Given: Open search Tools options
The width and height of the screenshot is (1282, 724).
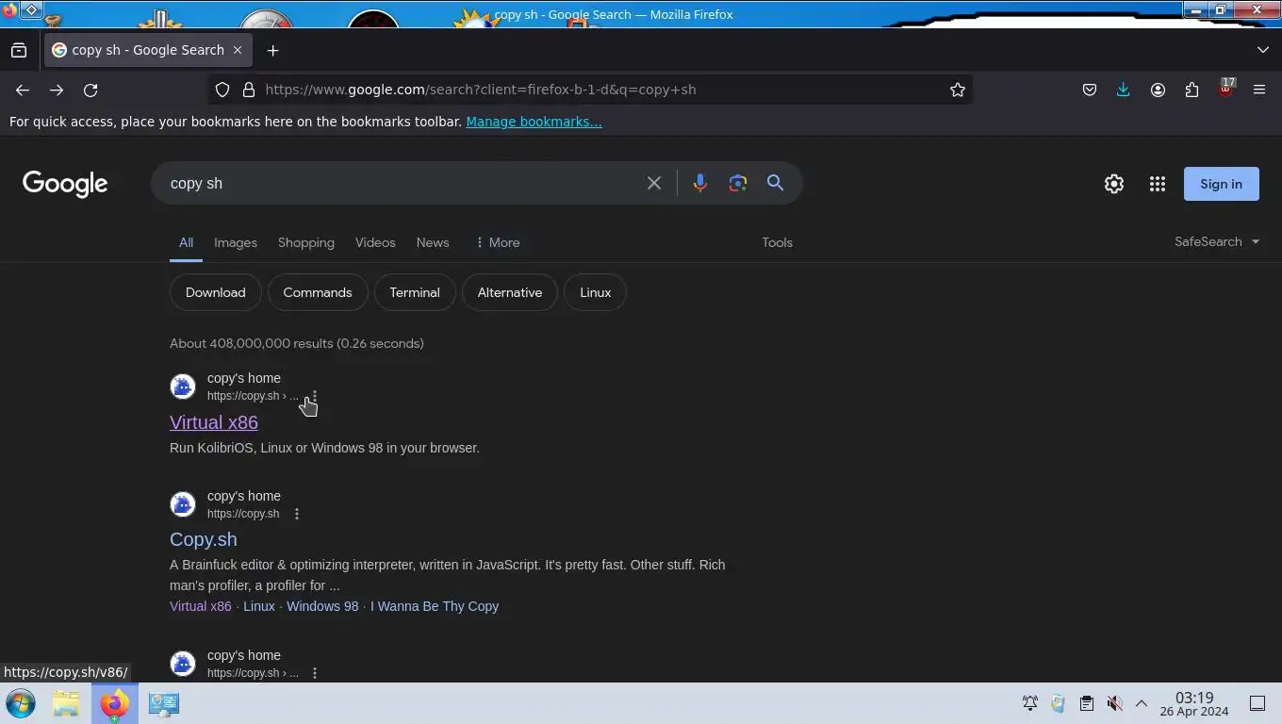Looking at the screenshot, I should tap(777, 242).
